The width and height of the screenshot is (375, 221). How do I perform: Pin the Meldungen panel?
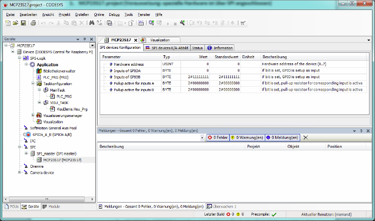362,131
